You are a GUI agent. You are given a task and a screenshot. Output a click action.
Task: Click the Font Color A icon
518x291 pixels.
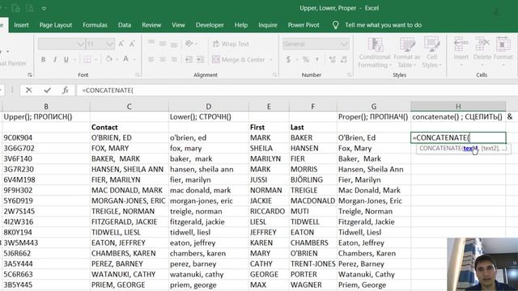point(125,59)
